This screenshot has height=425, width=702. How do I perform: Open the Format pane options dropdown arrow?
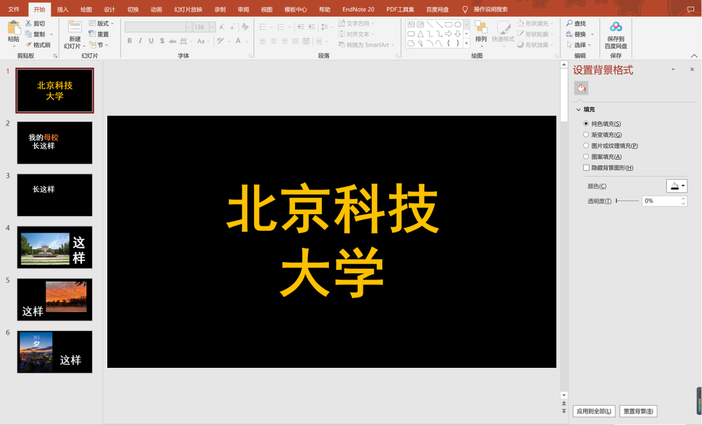pos(673,69)
